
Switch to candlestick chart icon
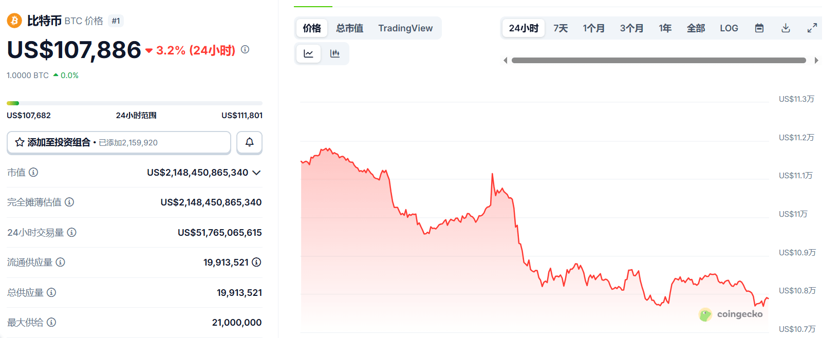[335, 53]
